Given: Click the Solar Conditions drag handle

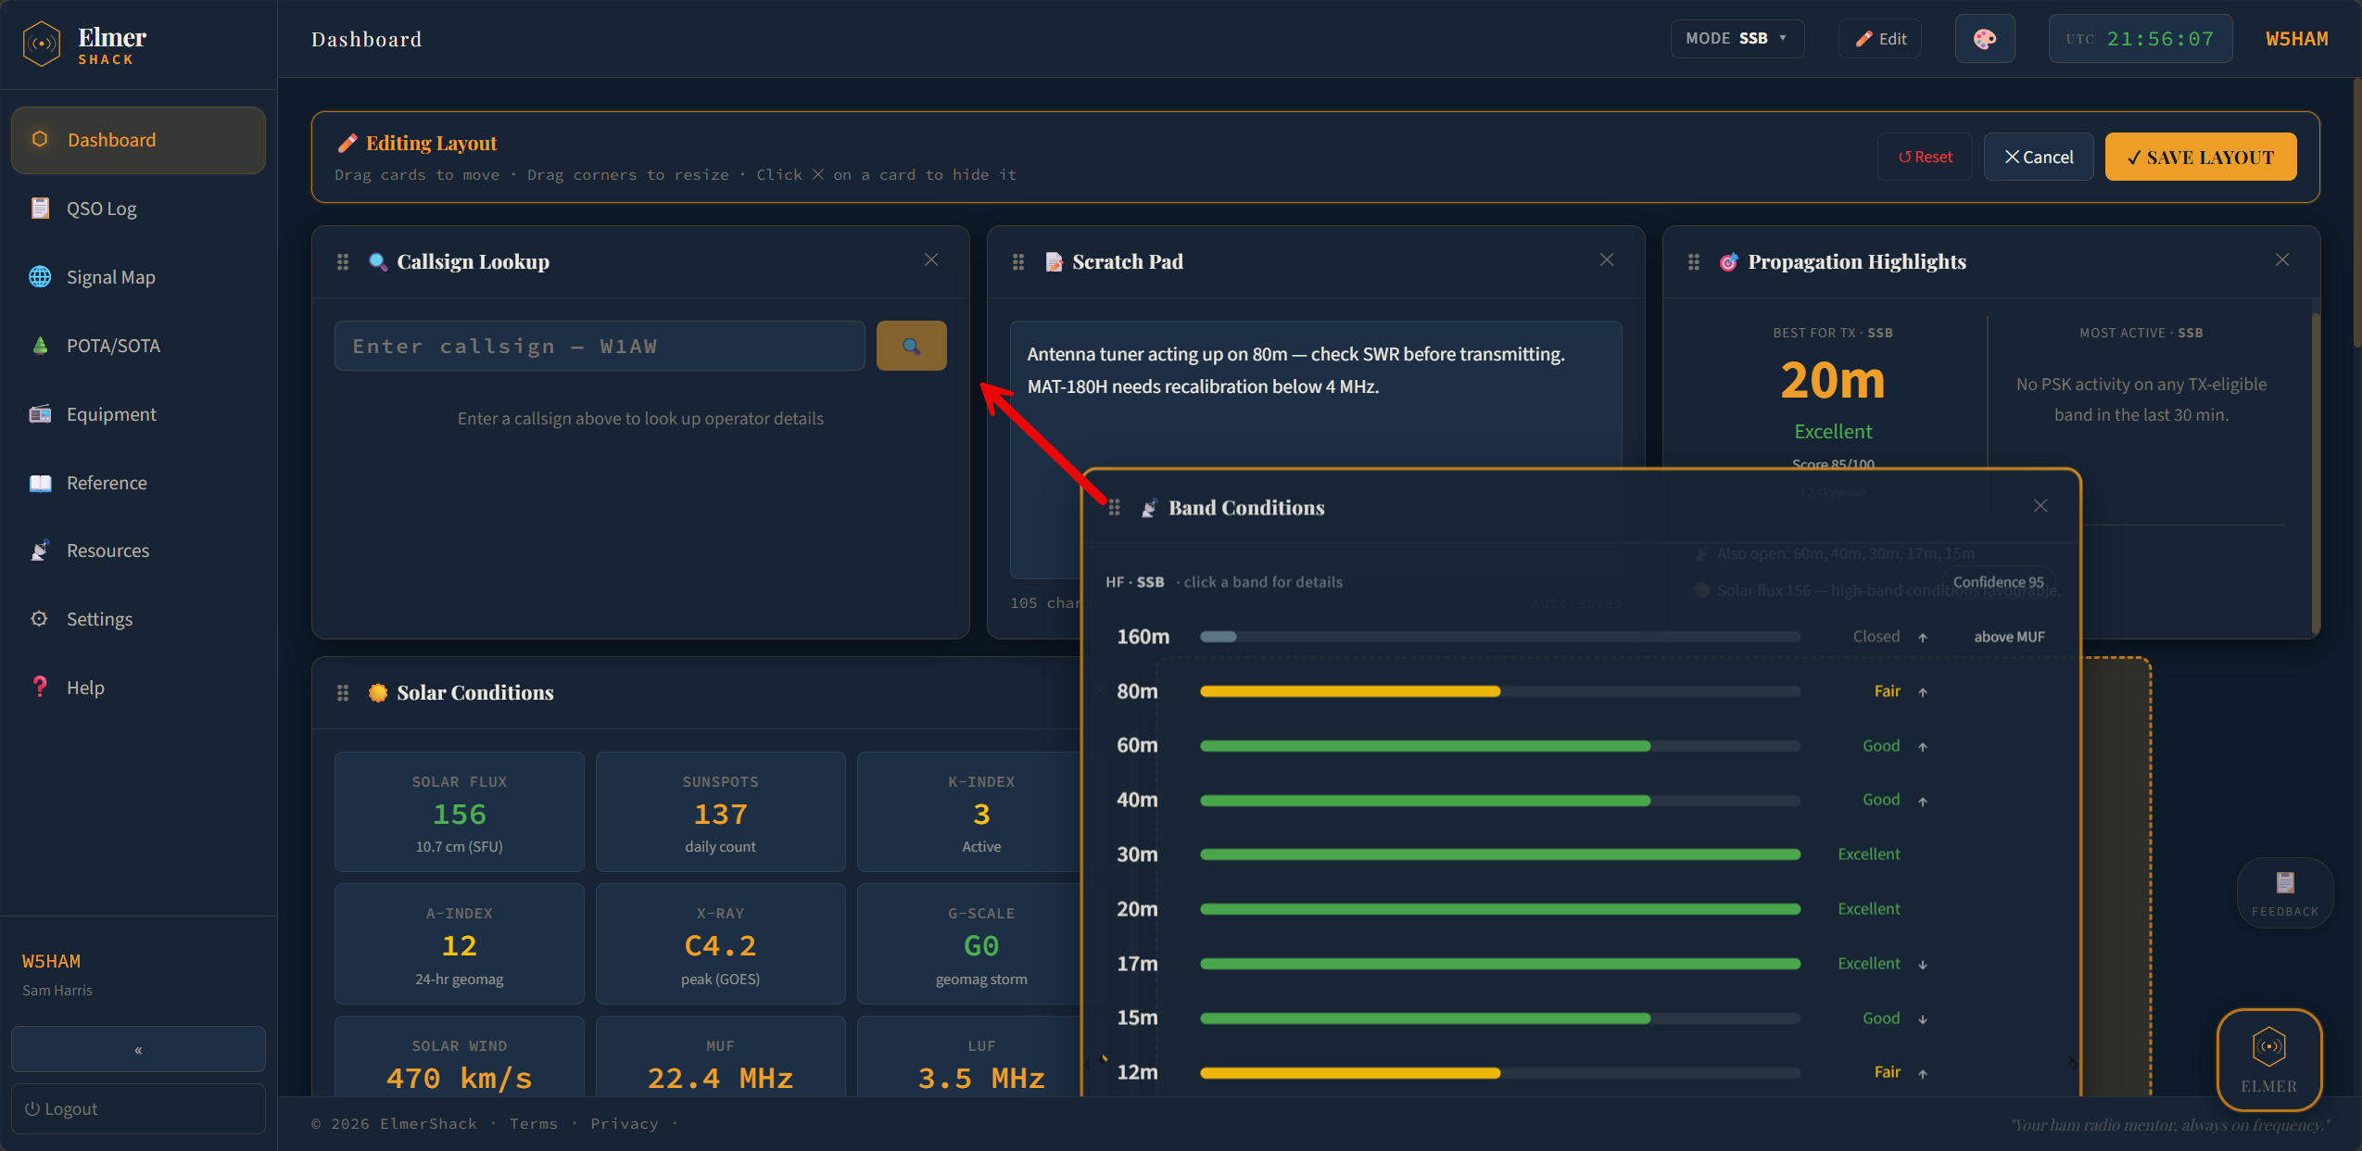Looking at the screenshot, I should pyautogui.click(x=343, y=693).
